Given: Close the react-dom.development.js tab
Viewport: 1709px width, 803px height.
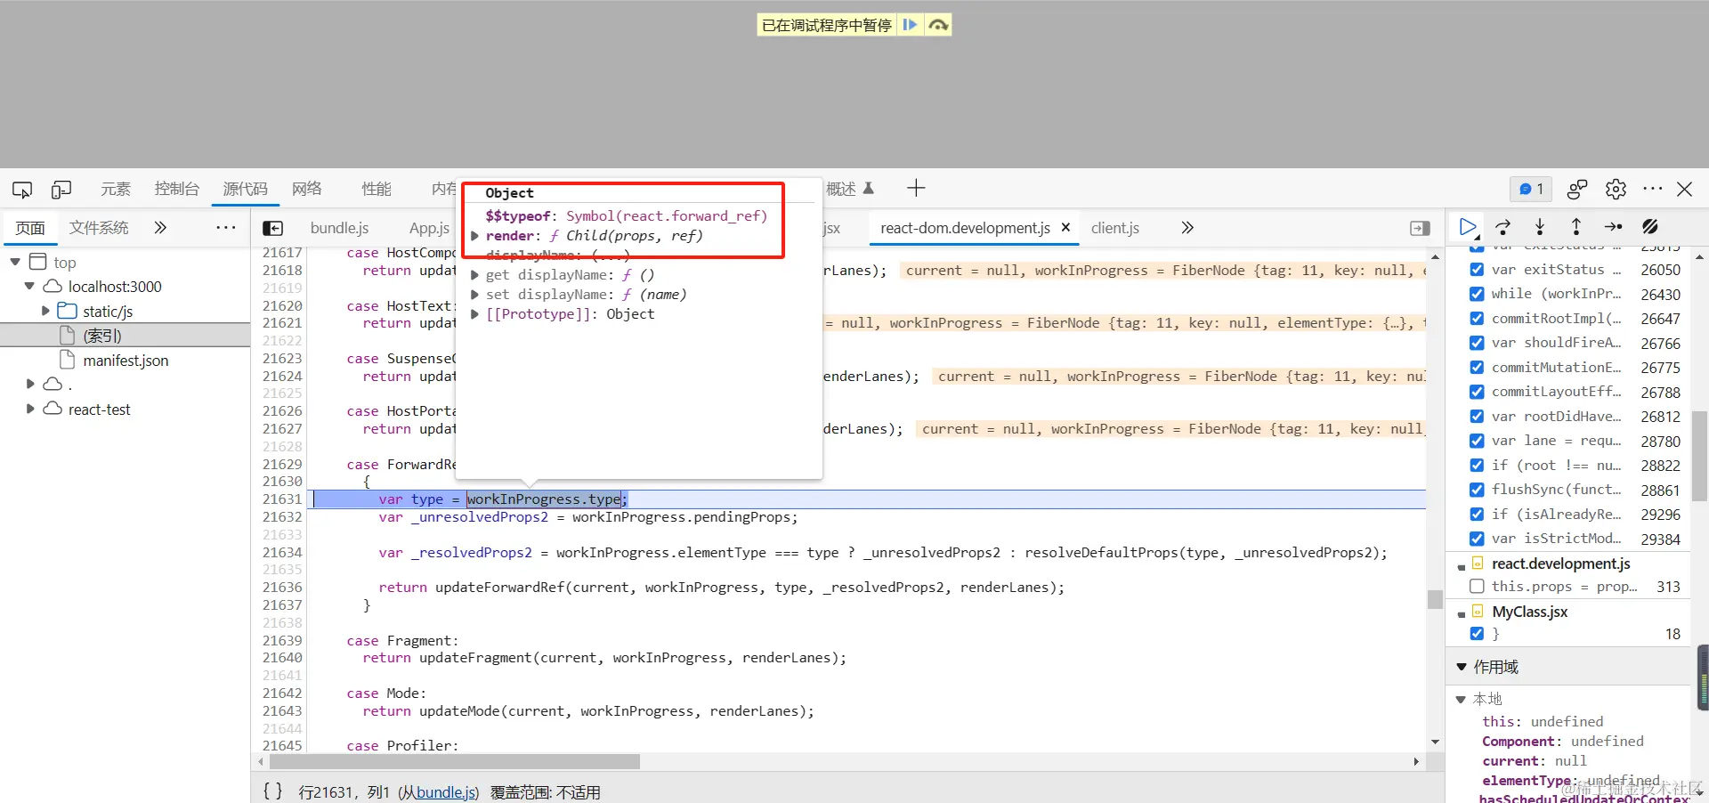Looking at the screenshot, I should click(x=1065, y=228).
